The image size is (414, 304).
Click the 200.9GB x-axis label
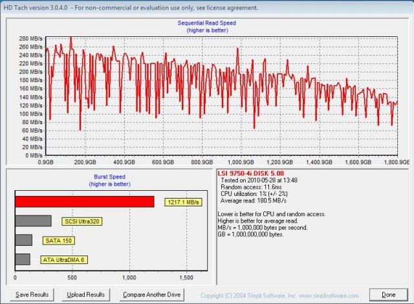85,162
